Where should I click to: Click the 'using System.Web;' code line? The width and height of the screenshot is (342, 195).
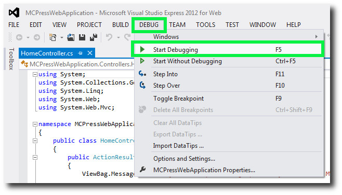(x=69, y=99)
